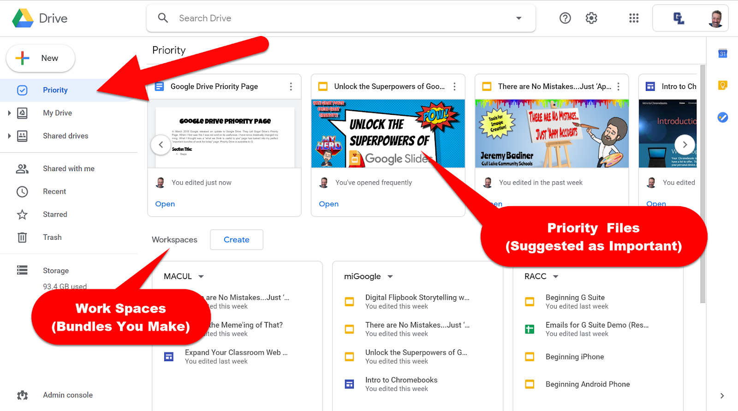Screen dimensions: 738x411
Task: Click previous arrow in priority carousel
Action: tap(161, 144)
